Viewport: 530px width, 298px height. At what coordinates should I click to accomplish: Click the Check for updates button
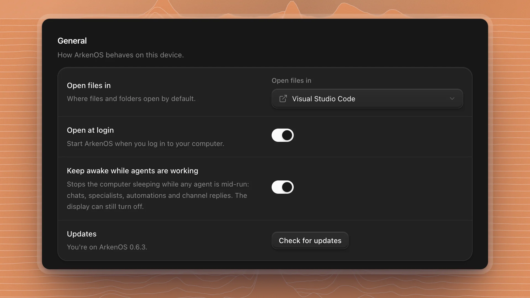[310, 240]
